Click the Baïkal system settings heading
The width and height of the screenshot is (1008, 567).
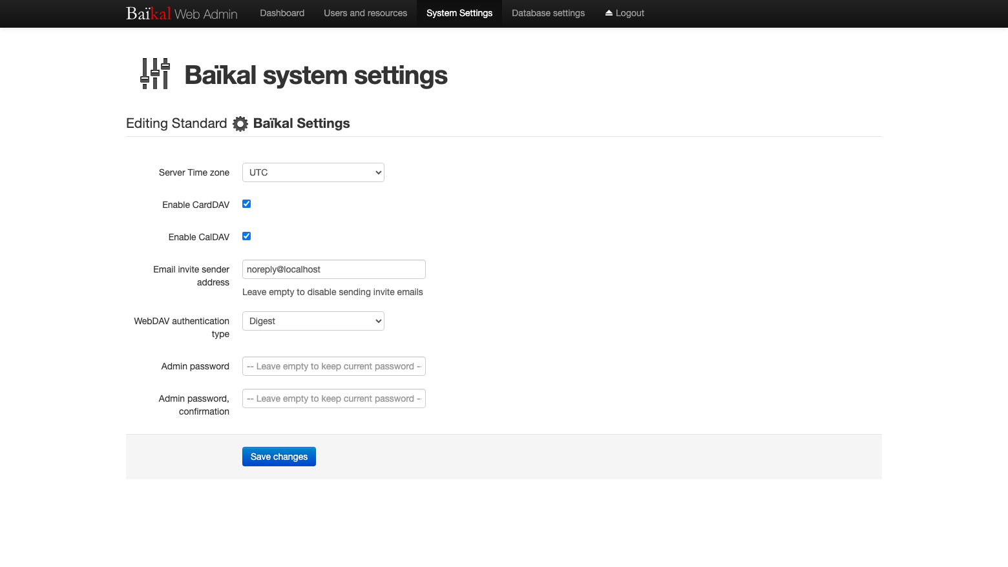[x=316, y=75]
